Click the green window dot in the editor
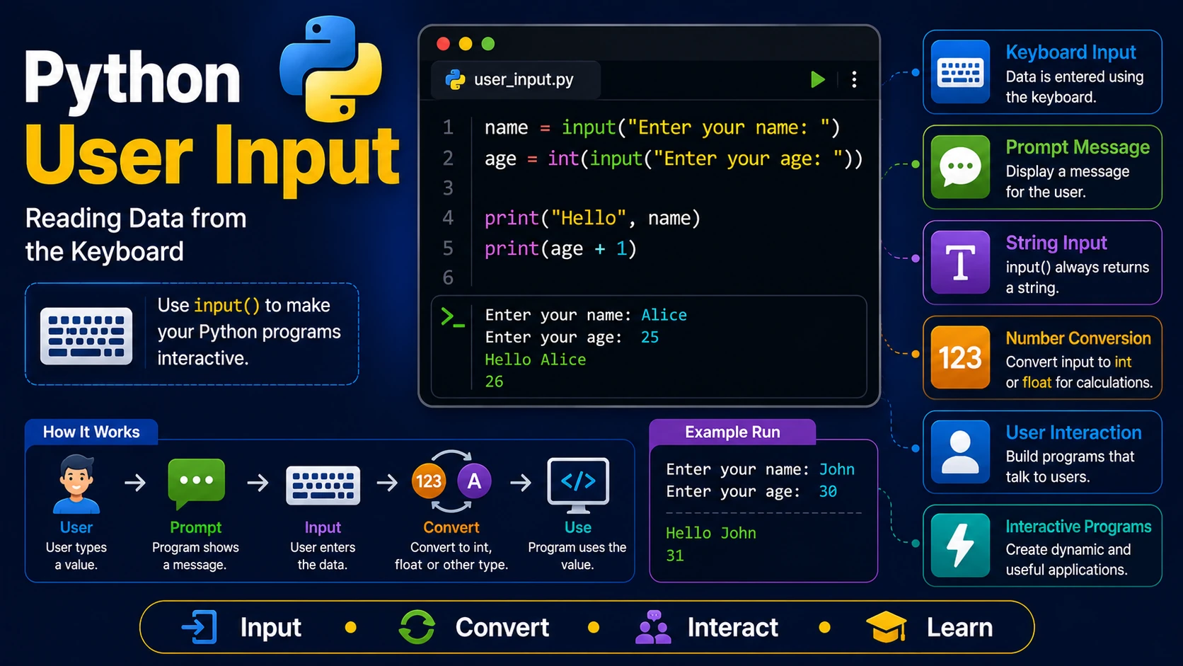The height and width of the screenshot is (666, 1183). tap(488, 44)
